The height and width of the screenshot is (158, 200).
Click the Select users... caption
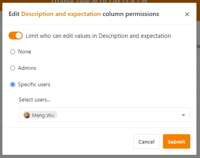pyautogui.click(x=35, y=100)
